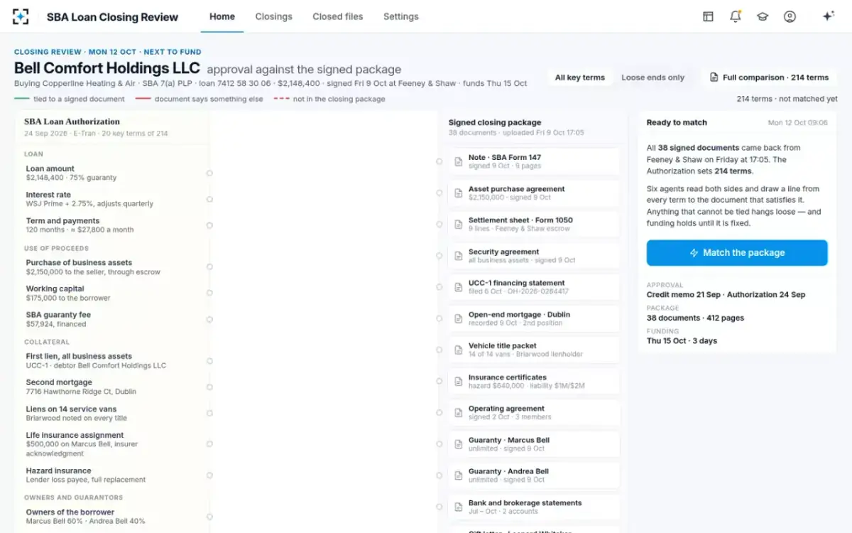The image size is (852, 533).
Task: Select the Liens on 14 service vans term
Action: tap(114, 414)
